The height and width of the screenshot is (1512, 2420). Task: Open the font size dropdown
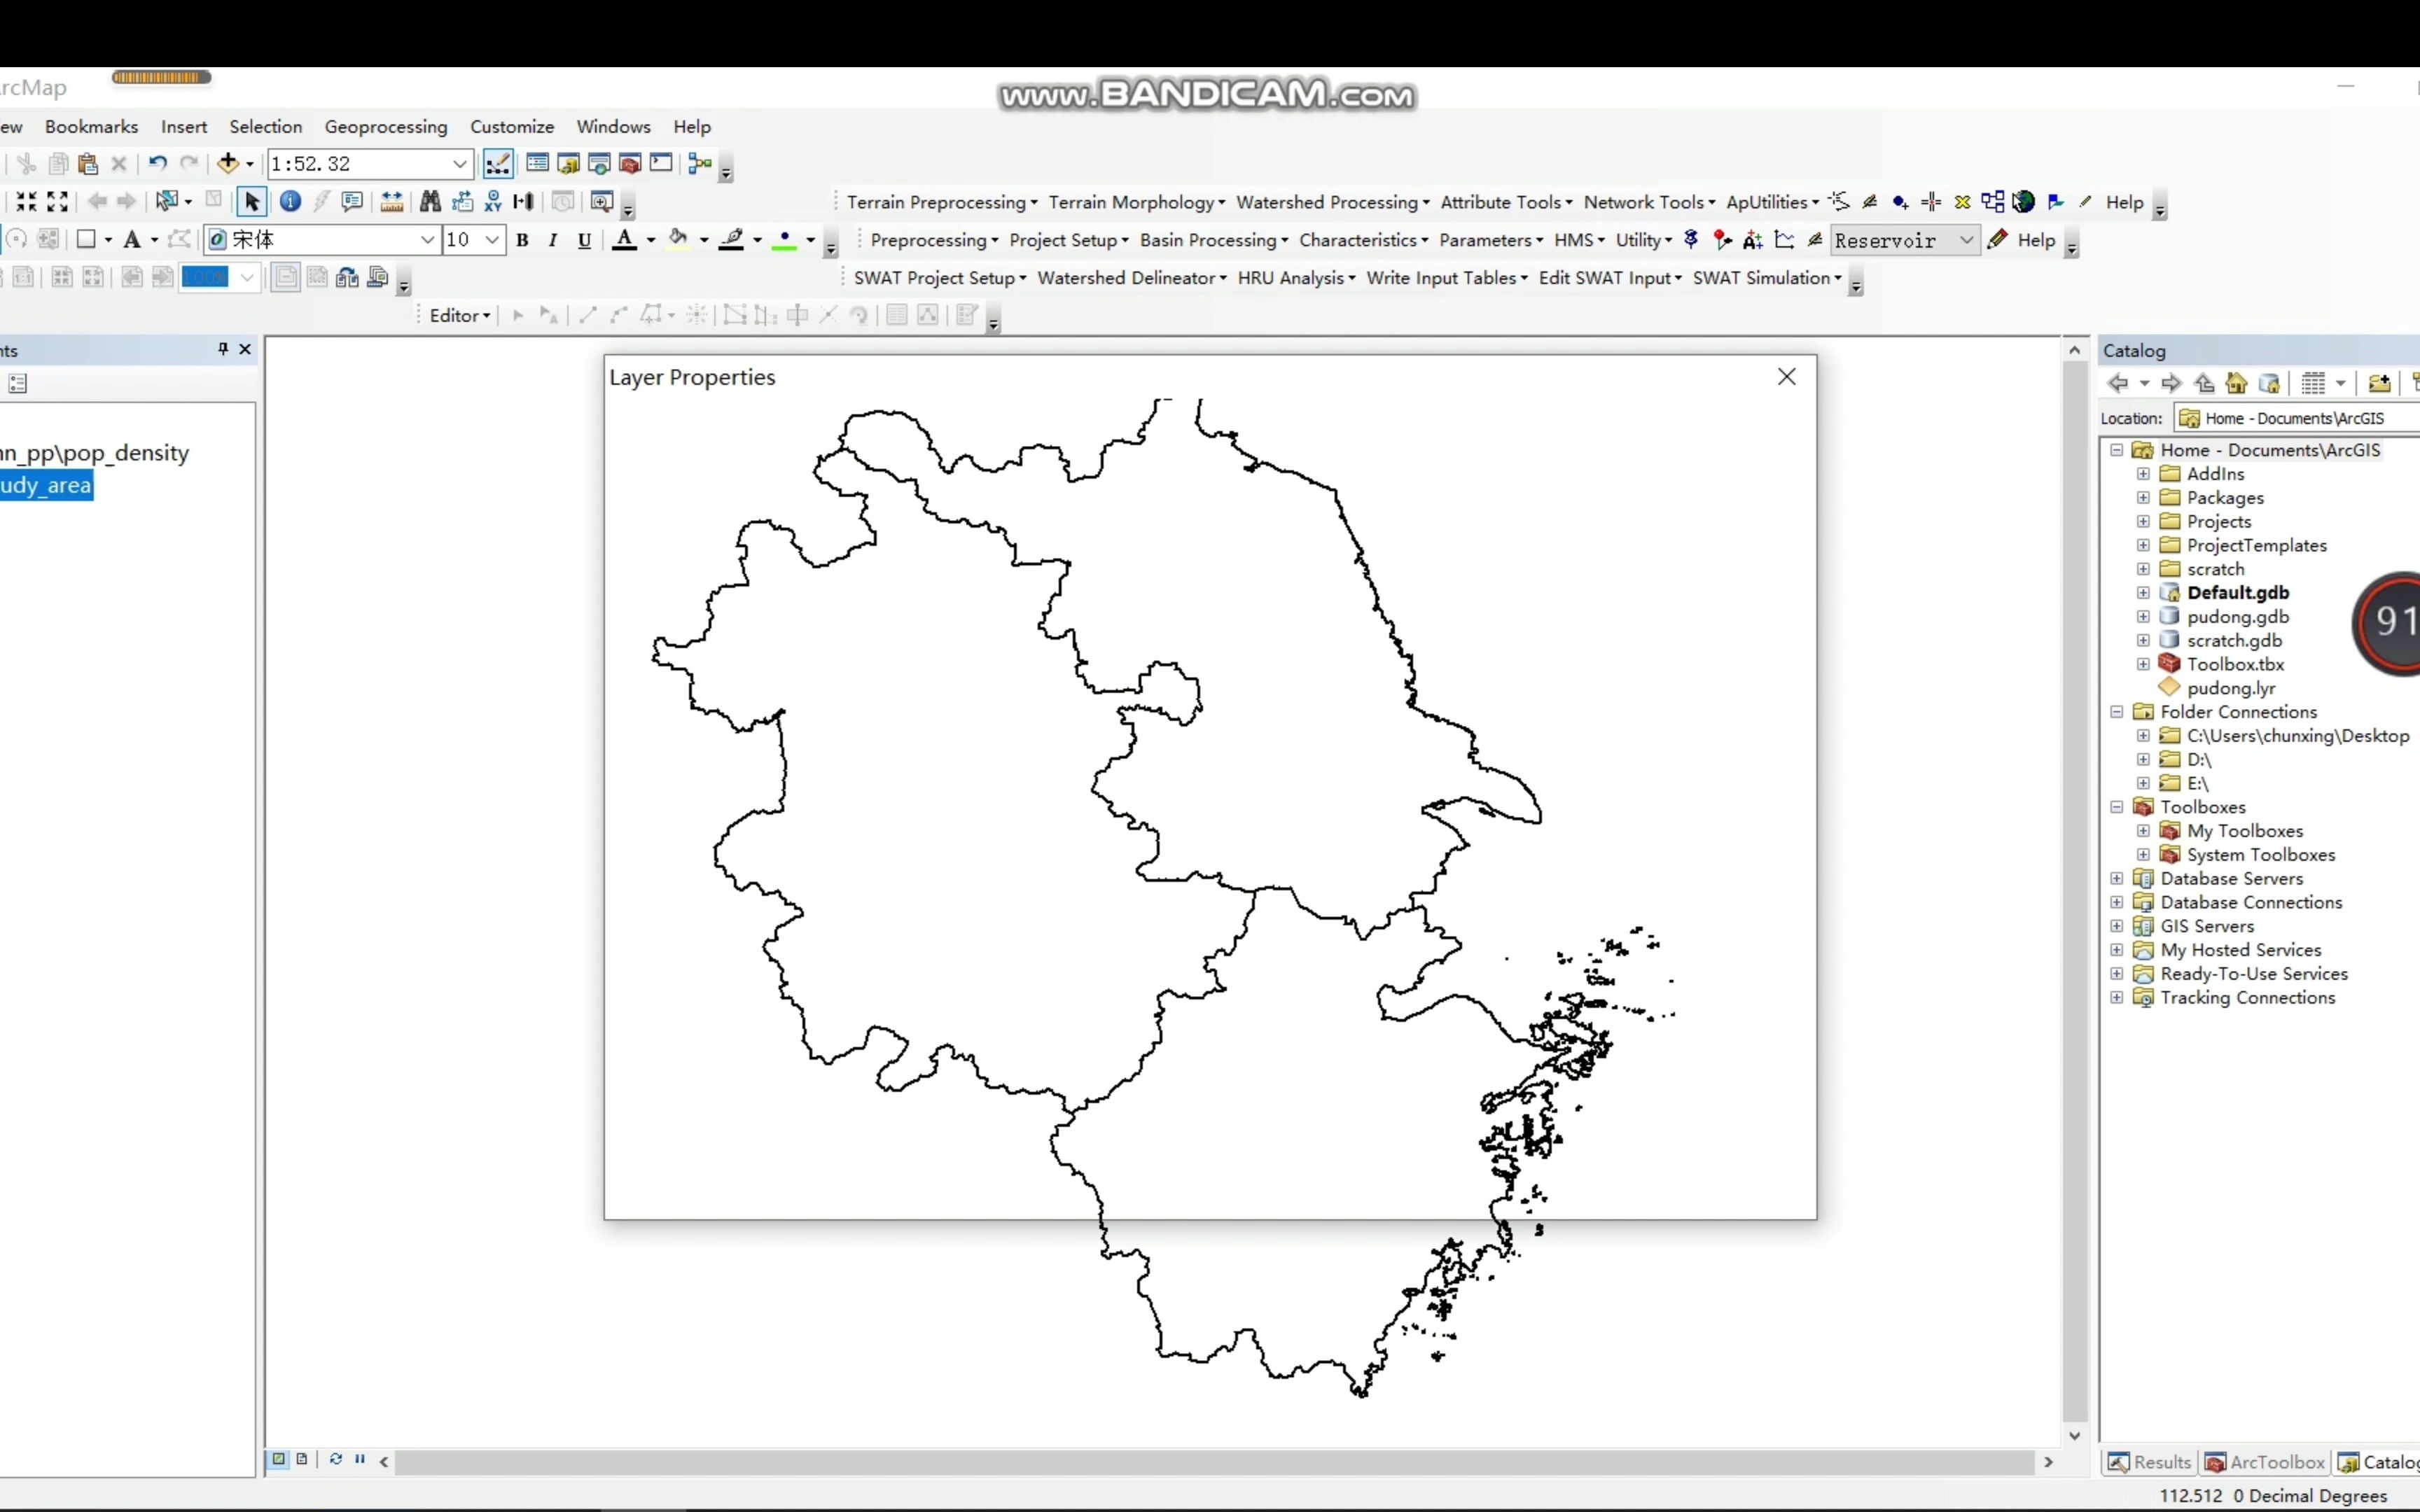(x=491, y=240)
